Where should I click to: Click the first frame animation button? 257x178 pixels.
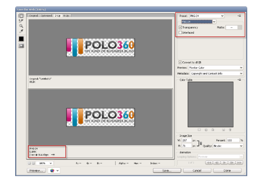(209, 162)
